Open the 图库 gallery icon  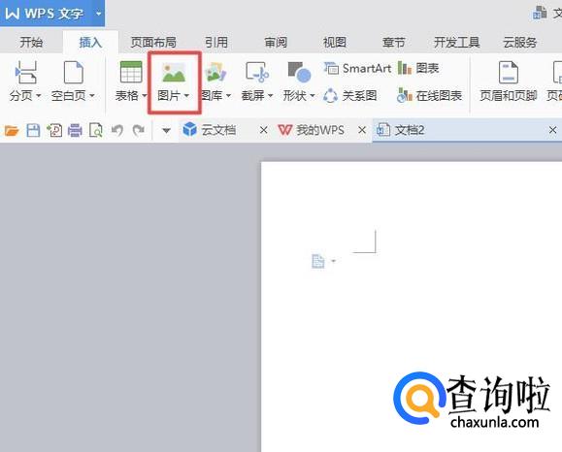click(215, 73)
